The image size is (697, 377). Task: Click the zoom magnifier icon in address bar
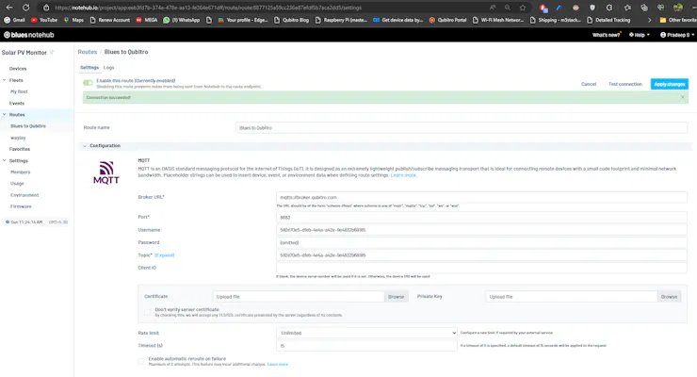(x=507, y=8)
